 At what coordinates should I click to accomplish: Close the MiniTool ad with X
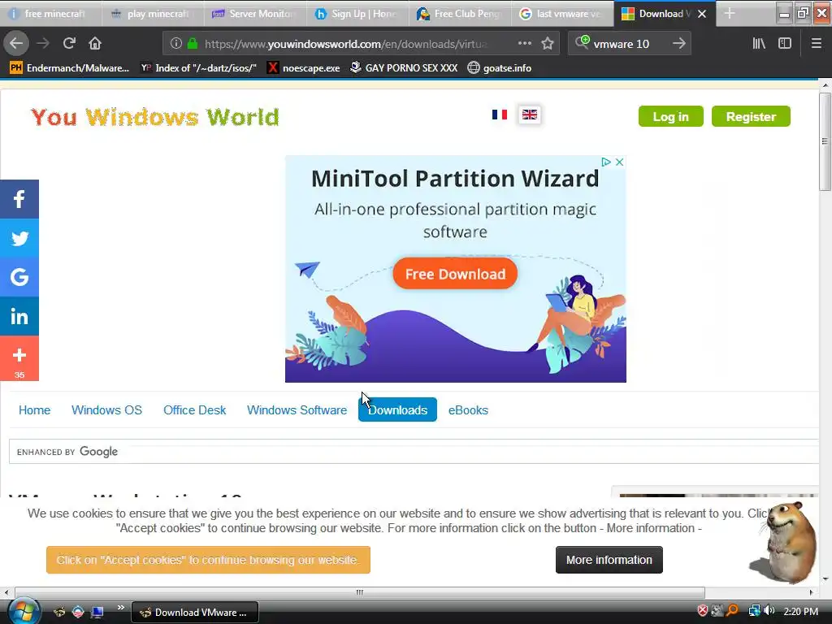[619, 162]
